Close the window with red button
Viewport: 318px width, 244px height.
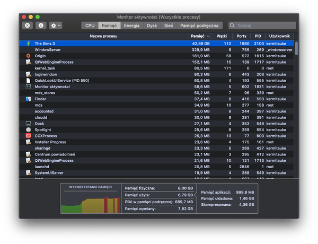(24, 17)
